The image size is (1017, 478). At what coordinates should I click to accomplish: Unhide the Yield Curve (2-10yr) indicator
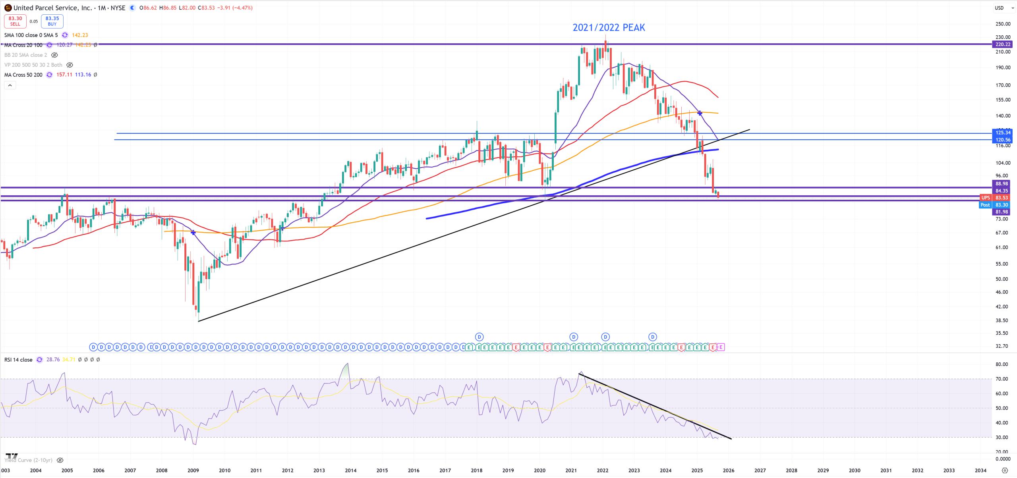pos(60,460)
